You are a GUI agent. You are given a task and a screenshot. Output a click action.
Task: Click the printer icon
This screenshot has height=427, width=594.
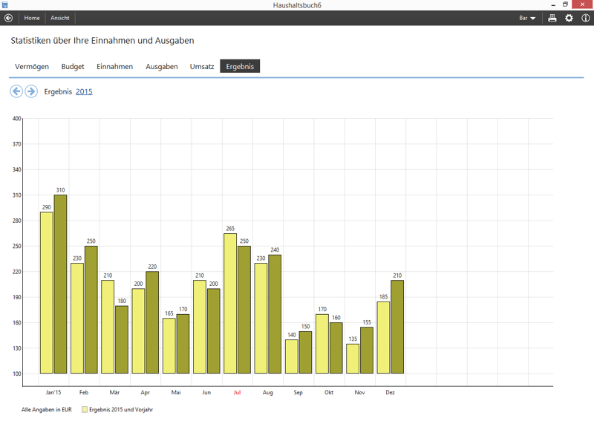[x=552, y=18]
